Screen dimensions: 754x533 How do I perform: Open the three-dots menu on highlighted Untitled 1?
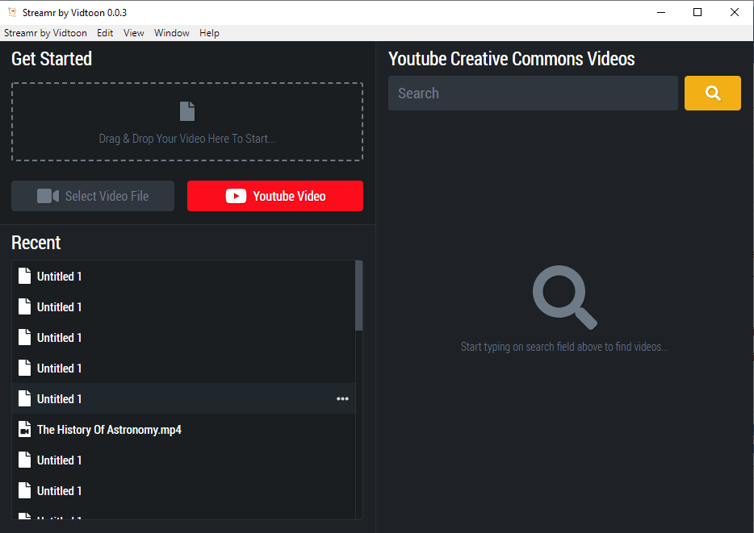tap(342, 398)
